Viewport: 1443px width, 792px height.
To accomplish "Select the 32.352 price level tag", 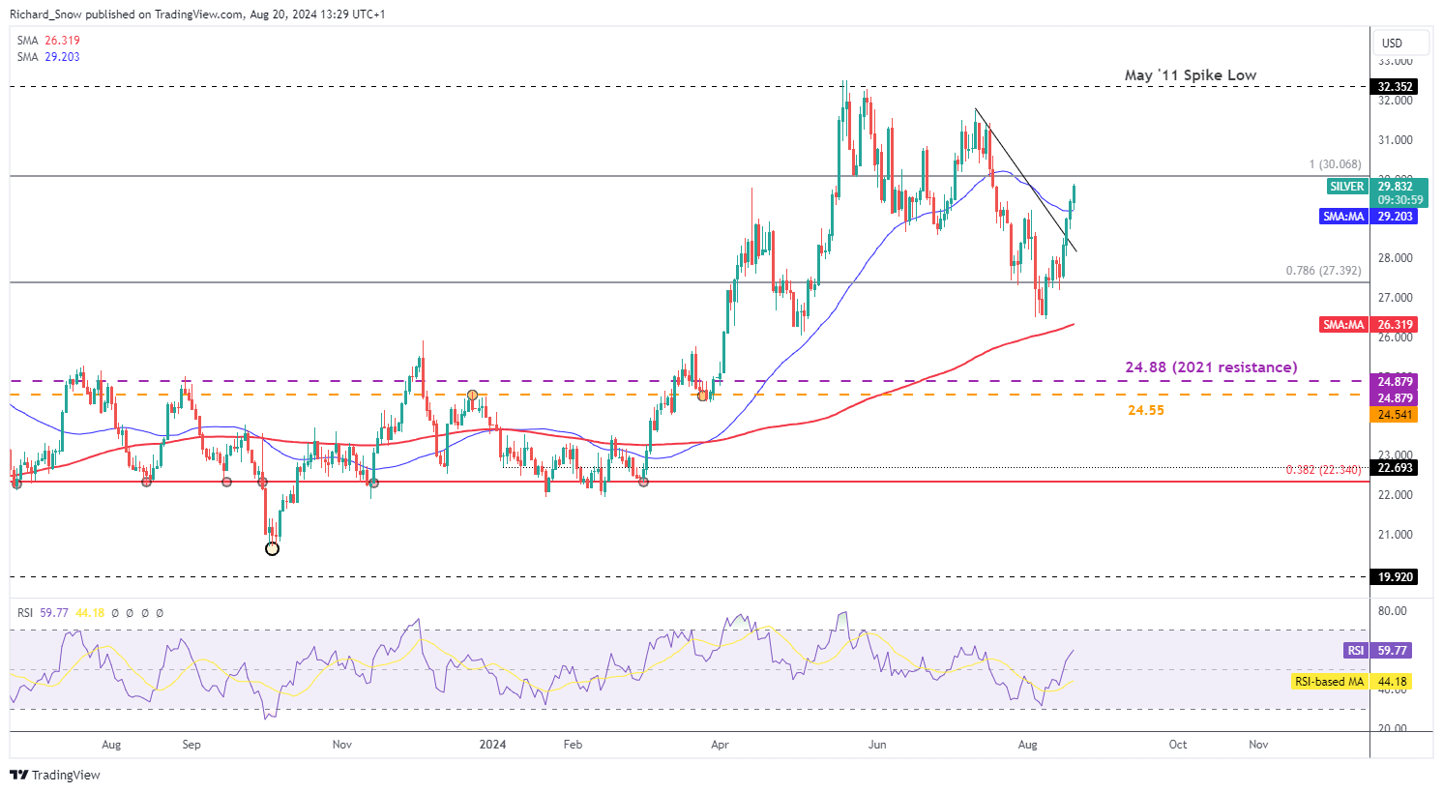I will coord(1395,87).
